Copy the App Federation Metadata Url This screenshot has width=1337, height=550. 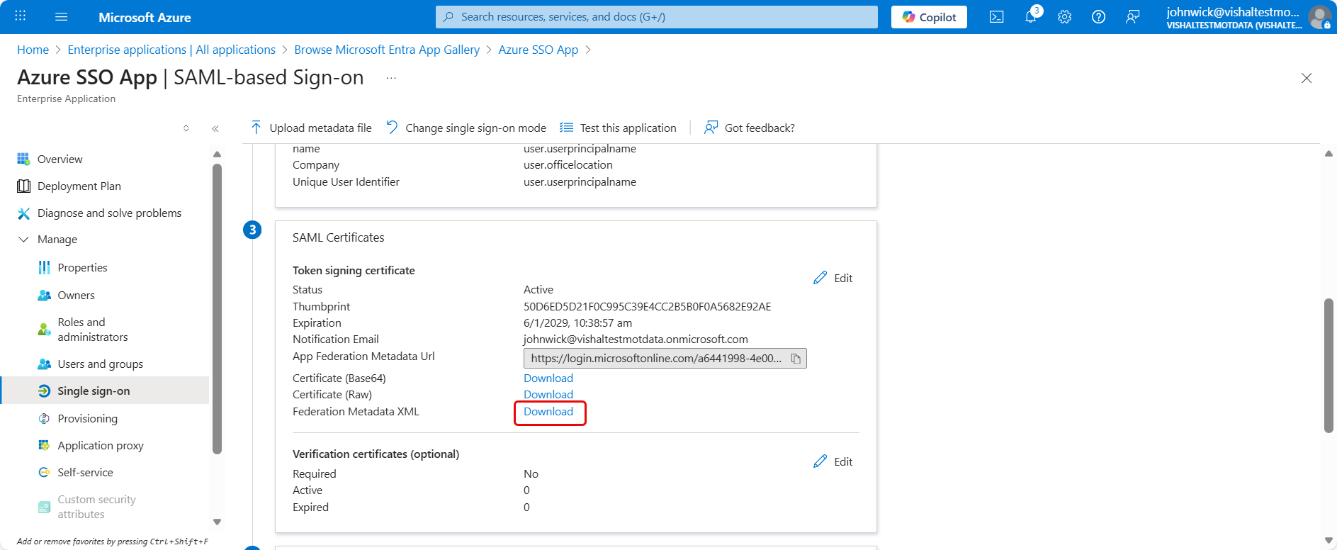tap(796, 359)
